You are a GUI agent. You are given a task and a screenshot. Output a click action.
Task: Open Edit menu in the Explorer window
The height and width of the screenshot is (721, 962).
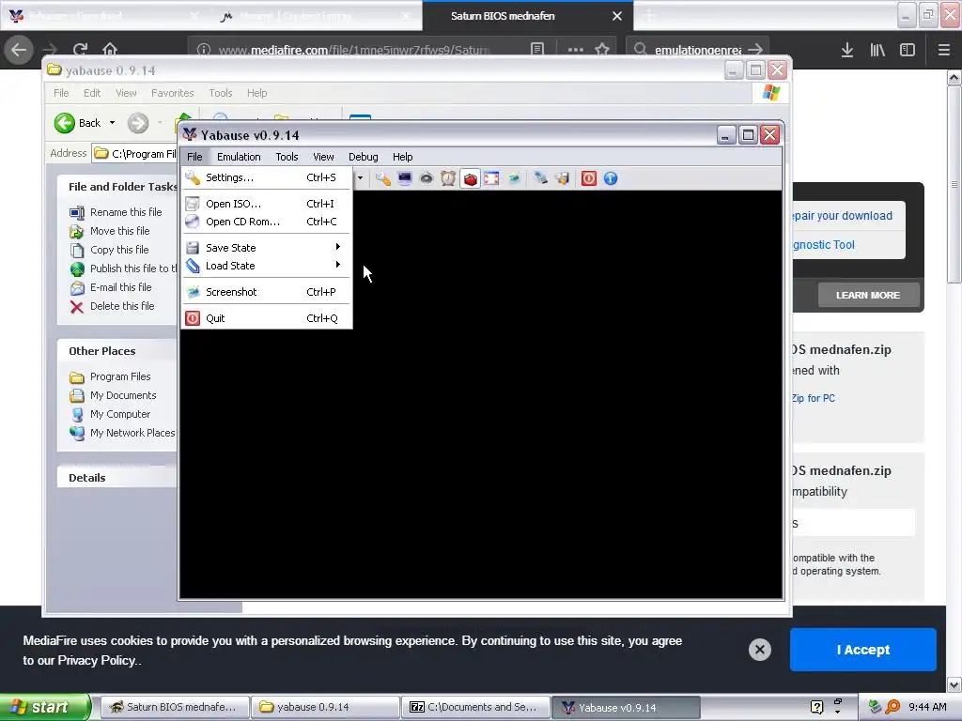92,93
